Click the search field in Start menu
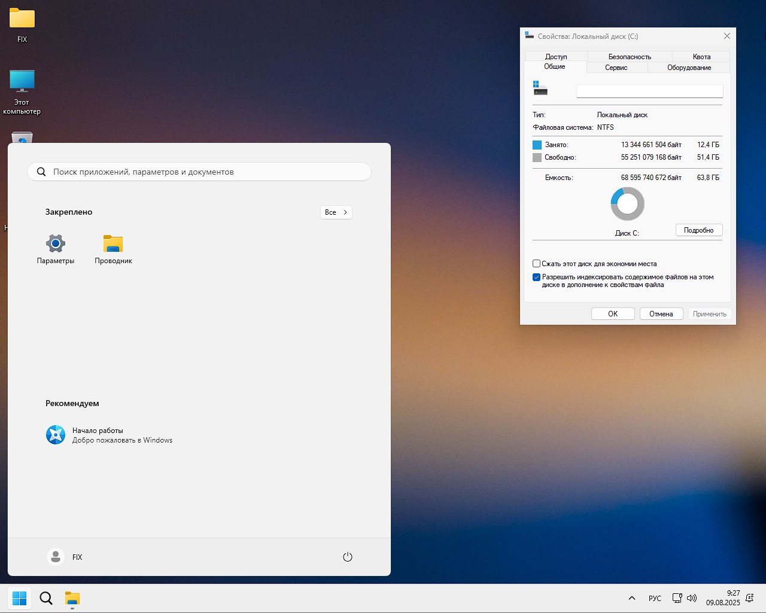 199,172
